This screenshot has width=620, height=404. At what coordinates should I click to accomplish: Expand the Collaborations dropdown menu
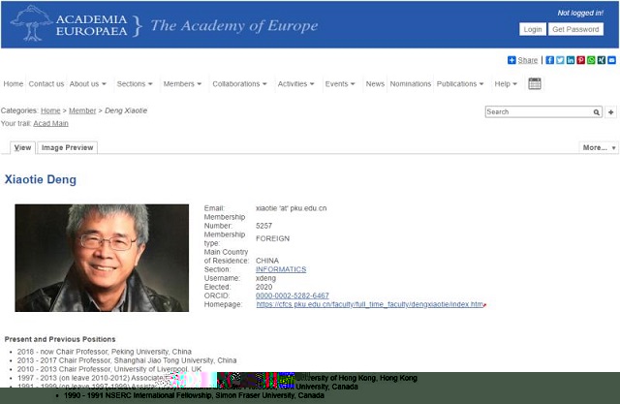point(239,84)
